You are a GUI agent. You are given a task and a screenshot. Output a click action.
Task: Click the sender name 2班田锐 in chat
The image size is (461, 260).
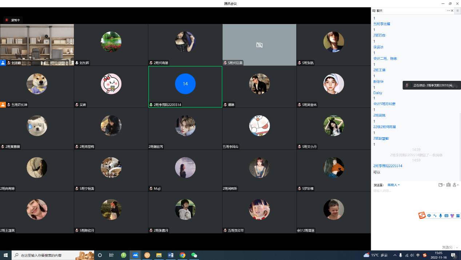pyautogui.click(x=379, y=115)
